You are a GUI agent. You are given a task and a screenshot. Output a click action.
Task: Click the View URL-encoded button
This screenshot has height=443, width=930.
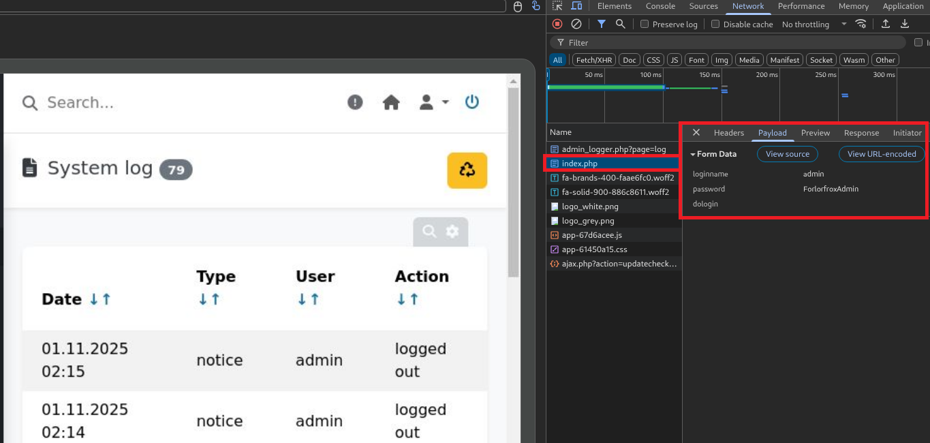[x=881, y=154]
